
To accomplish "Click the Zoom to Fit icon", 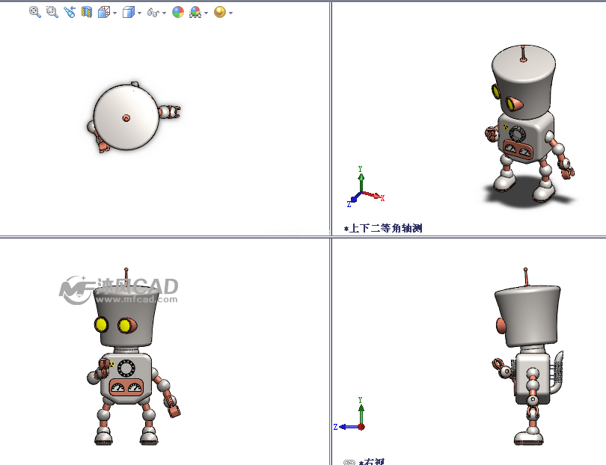I will tap(34, 12).
